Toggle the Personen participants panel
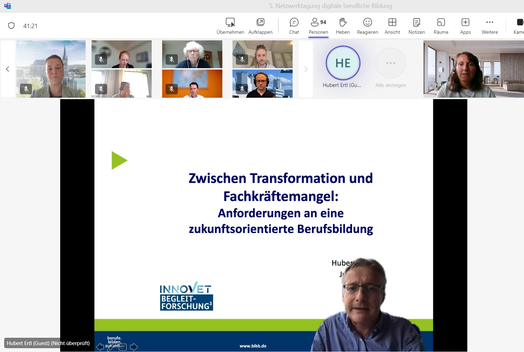This screenshot has width=524, height=352. [x=318, y=26]
